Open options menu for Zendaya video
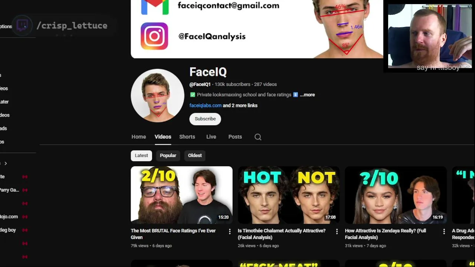475x267 pixels. pyautogui.click(x=444, y=231)
